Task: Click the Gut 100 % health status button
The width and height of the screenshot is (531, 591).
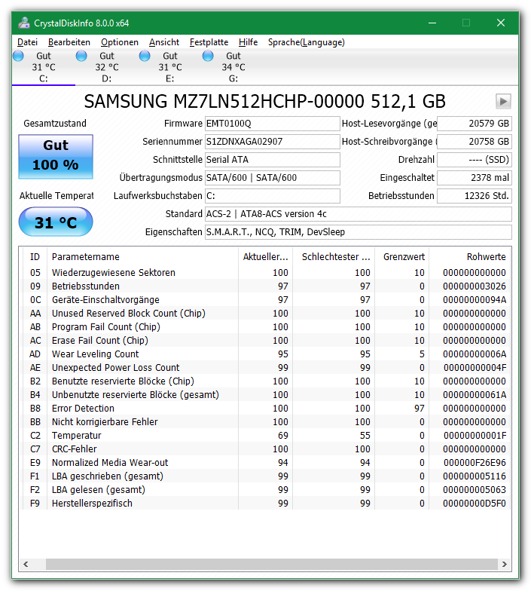Action: [x=56, y=157]
